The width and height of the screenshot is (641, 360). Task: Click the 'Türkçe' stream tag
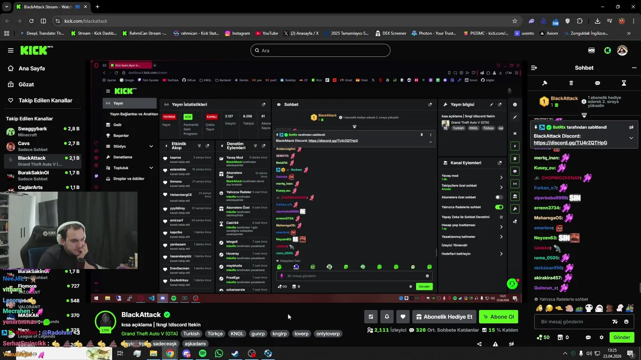coord(215,333)
